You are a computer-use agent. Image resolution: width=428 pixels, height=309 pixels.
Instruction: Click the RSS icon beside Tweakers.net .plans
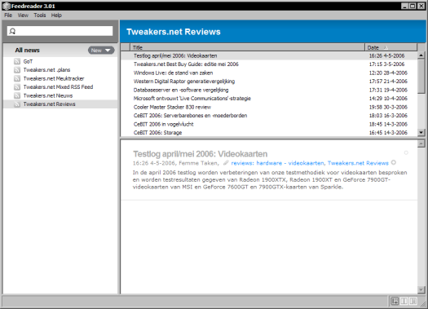click(17, 70)
